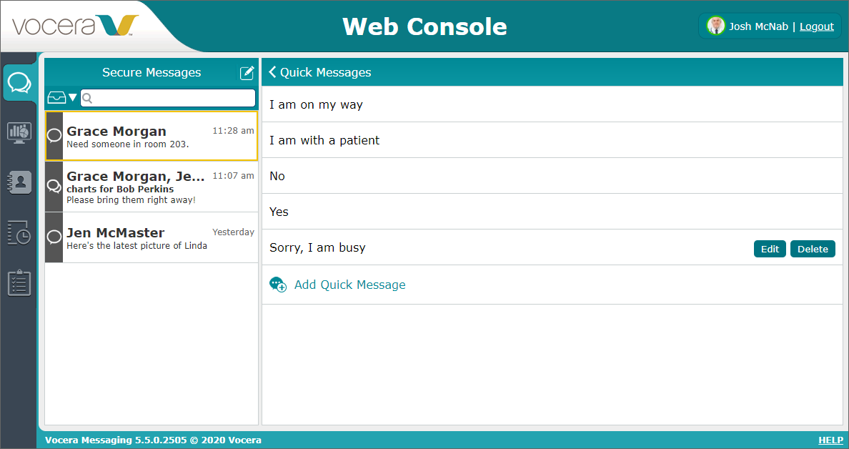This screenshot has width=849, height=449.
Task: Collapse Quick Messages with the back chevron
Action: click(272, 72)
